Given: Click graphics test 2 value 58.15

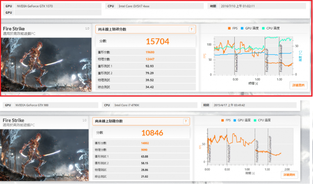Looking at the screenshot, I should coord(144,163).
